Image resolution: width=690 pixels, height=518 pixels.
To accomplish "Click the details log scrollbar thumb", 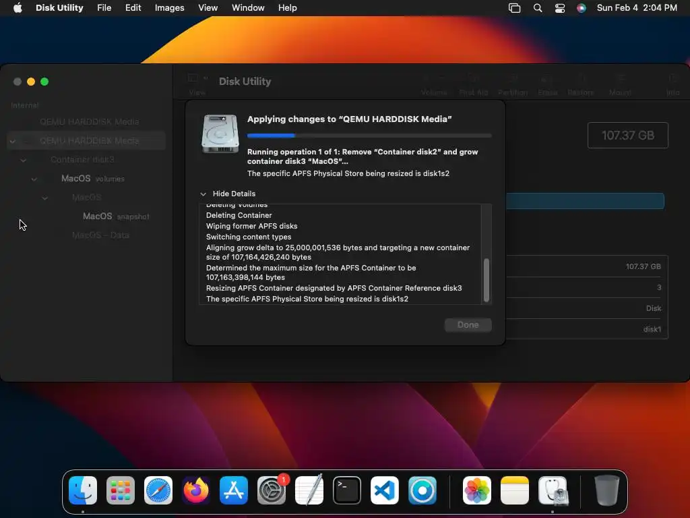I will coord(487,280).
